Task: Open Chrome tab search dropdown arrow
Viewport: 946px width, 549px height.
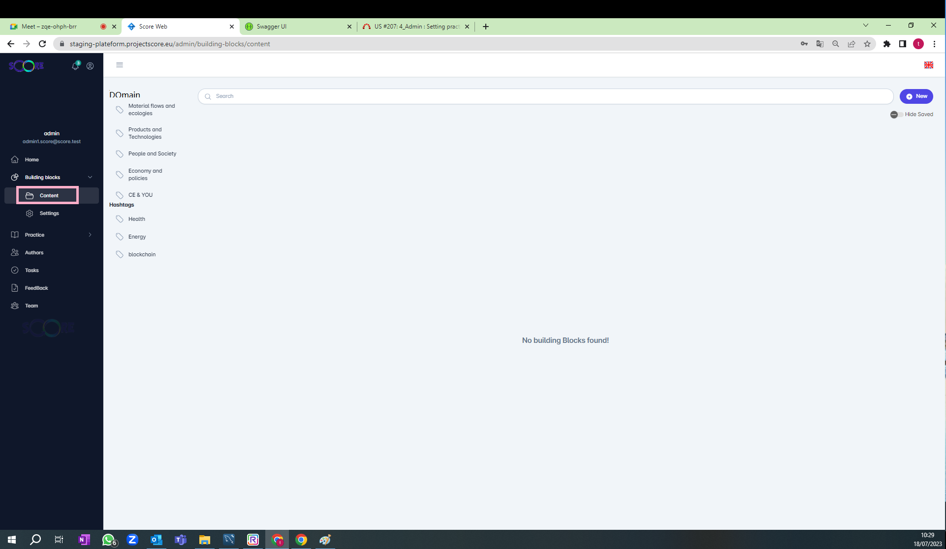Action: coord(865,26)
